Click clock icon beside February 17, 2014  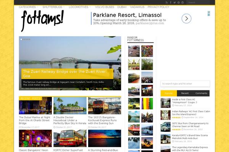tap(173, 106)
